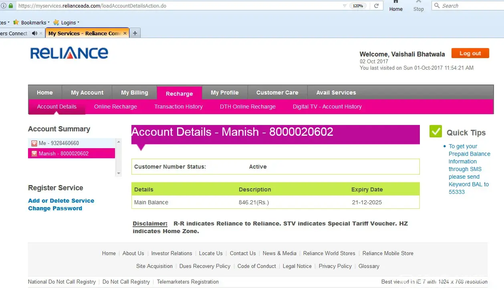Mute the tab using the speaker icon
Image resolution: width=504 pixels, height=300 pixels.
[34, 33]
